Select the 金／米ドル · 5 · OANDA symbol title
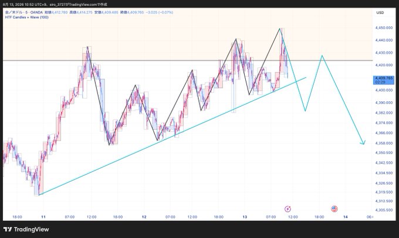The image size is (399, 238). coord(24,12)
